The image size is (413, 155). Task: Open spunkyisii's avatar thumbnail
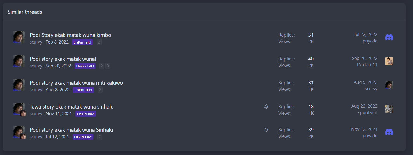tap(389, 109)
